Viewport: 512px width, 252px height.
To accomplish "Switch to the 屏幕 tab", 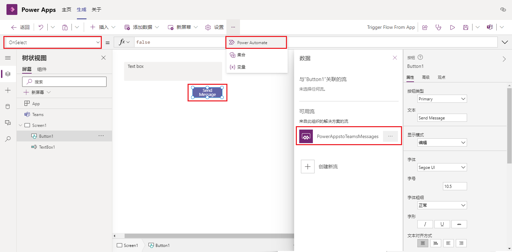I will click(27, 69).
